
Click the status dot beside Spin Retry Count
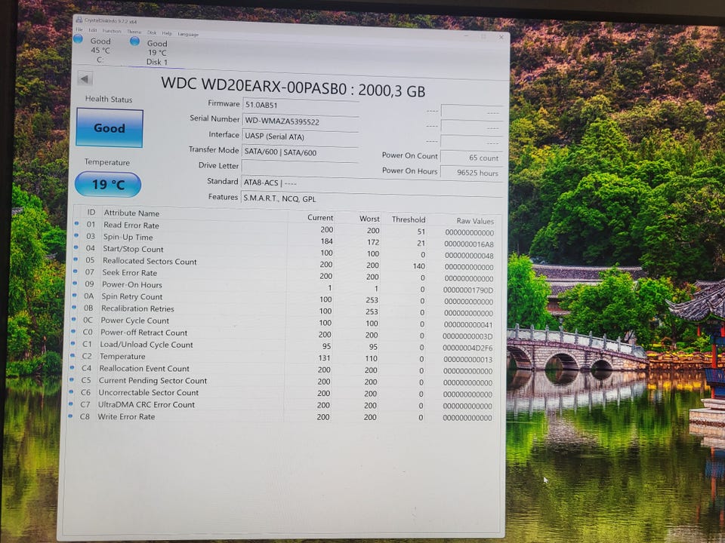(74, 296)
